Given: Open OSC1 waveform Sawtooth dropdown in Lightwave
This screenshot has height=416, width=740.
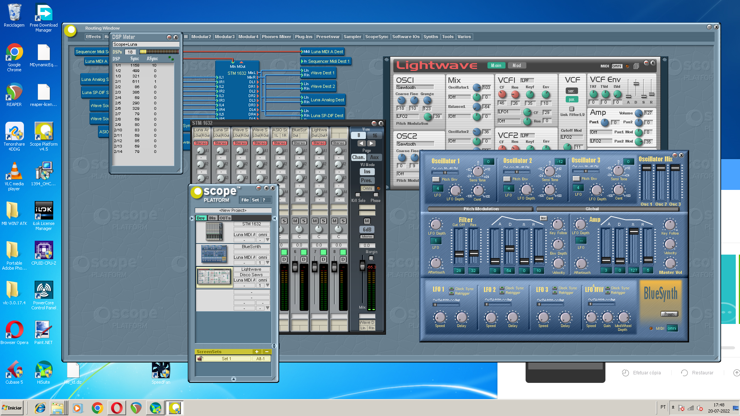Looking at the screenshot, I should coord(415,87).
